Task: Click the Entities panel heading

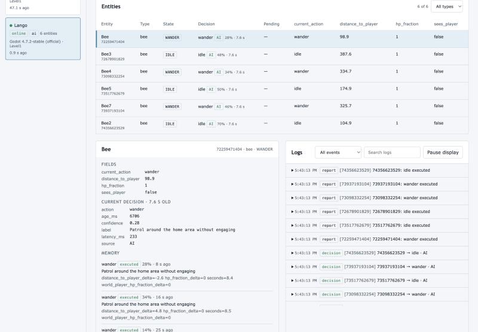Action: pos(111,7)
